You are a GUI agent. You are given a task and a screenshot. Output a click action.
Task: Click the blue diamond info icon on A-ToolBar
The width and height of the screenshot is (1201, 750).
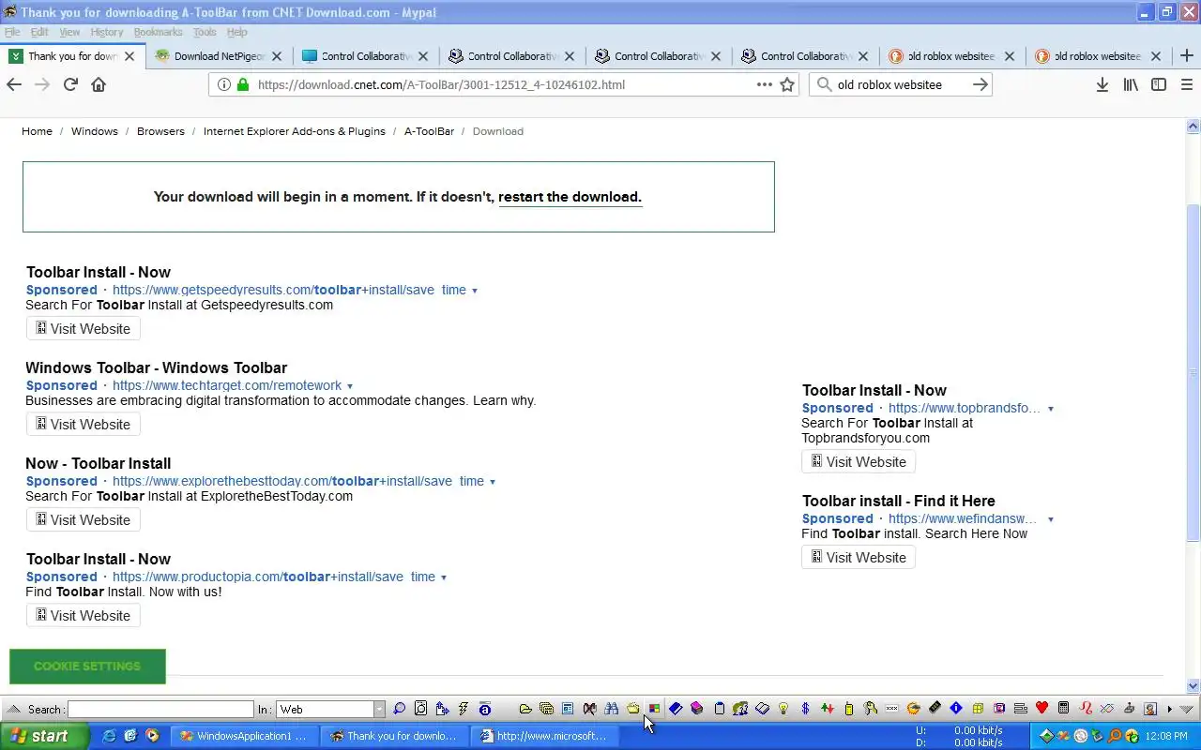[956, 709]
